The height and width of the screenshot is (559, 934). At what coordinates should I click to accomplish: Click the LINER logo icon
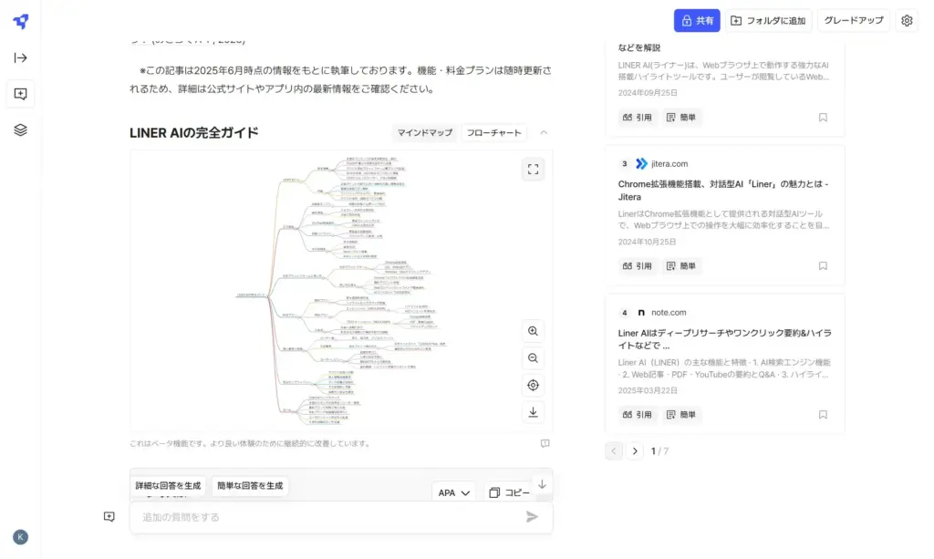pyautogui.click(x=21, y=22)
